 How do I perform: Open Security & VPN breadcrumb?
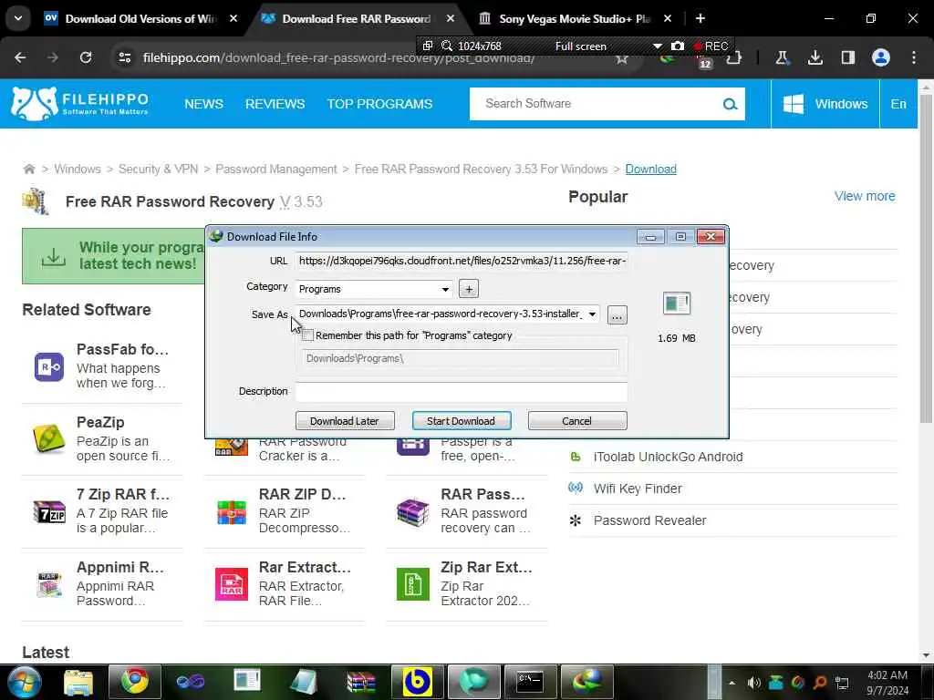point(158,169)
